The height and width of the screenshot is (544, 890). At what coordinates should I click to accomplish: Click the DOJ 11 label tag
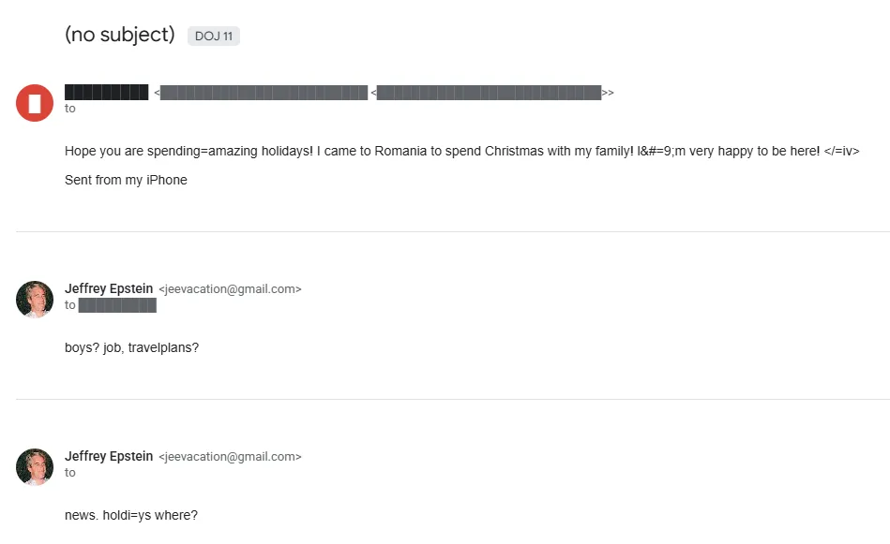[x=214, y=37]
